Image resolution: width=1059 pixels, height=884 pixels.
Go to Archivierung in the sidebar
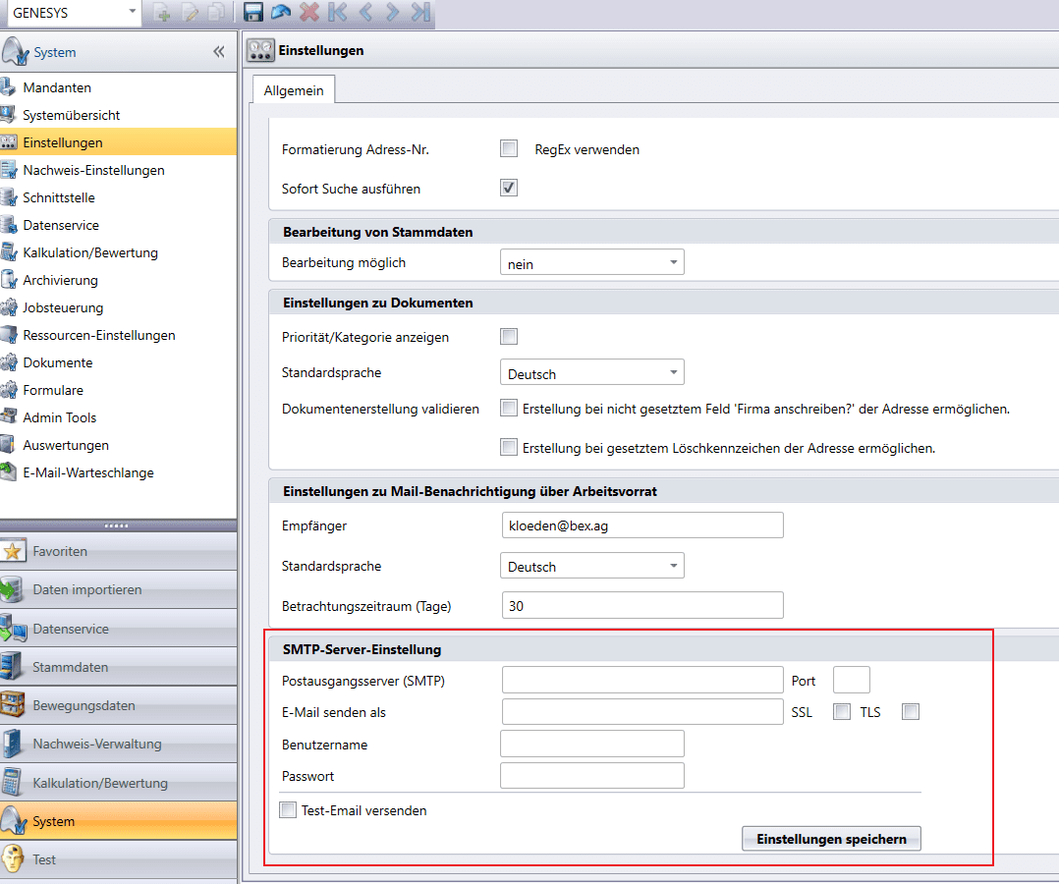point(60,280)
